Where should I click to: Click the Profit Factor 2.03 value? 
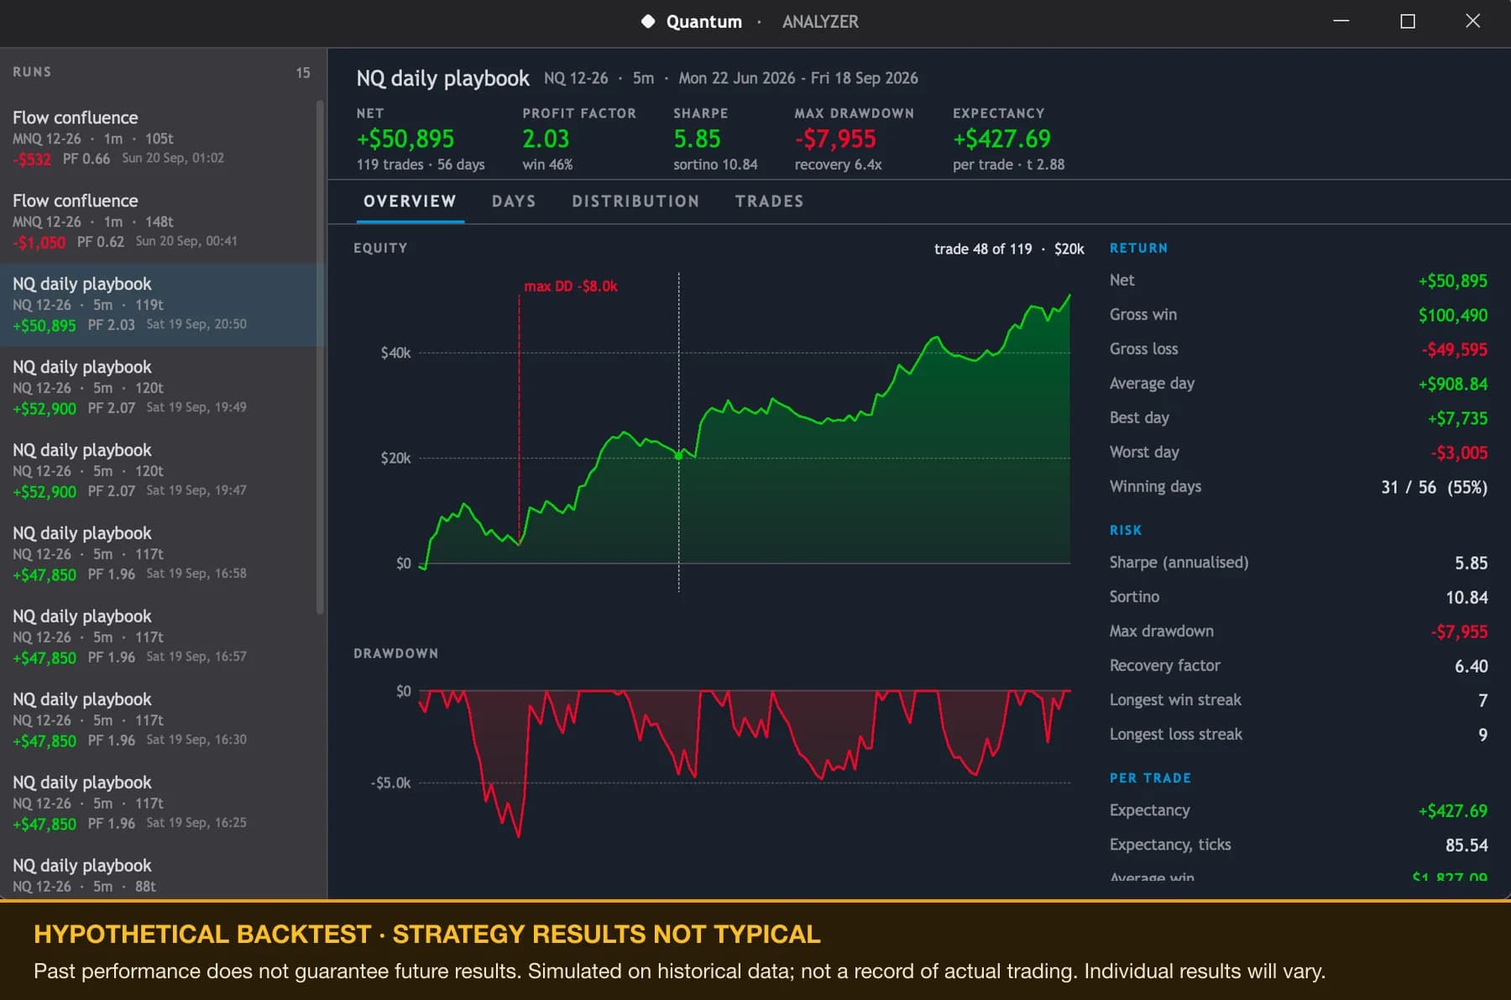click(x=546, y=139)
